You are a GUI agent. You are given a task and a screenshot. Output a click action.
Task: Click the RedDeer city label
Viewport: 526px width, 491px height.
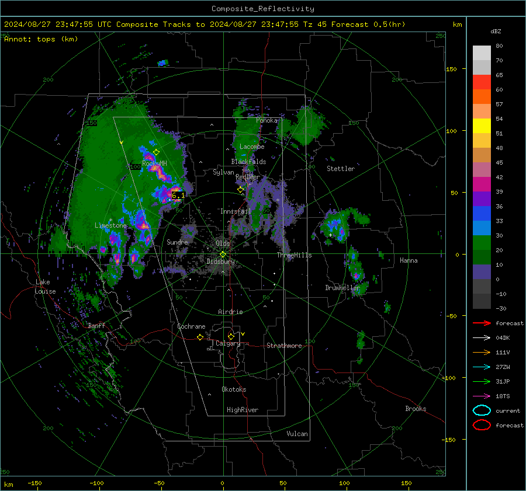pyautogui.click(x=248, y=177)
